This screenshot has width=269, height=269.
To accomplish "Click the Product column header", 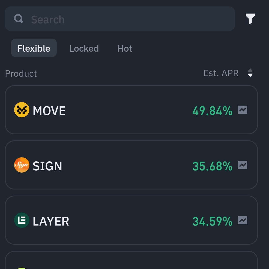I will coord(21,74).
